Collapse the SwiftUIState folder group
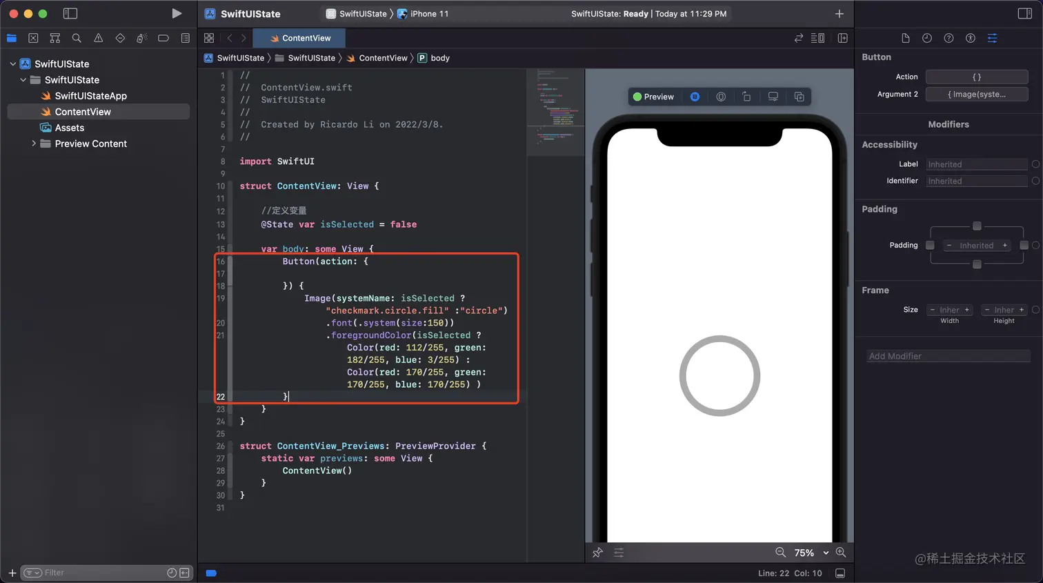Image resolution: width=1043 pixels, height=583 pixels. click(x=23, y=80)
